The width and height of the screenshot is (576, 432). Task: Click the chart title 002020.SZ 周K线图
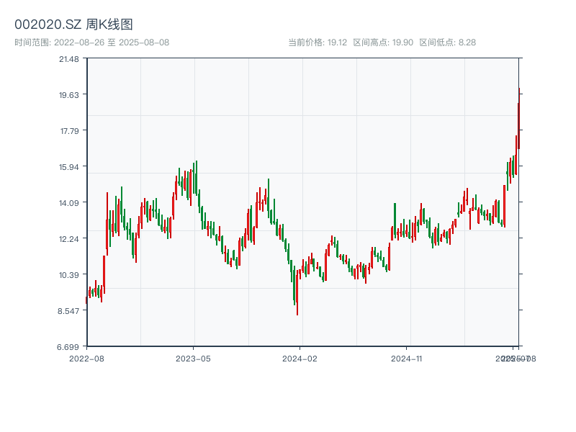click(73, 25)
